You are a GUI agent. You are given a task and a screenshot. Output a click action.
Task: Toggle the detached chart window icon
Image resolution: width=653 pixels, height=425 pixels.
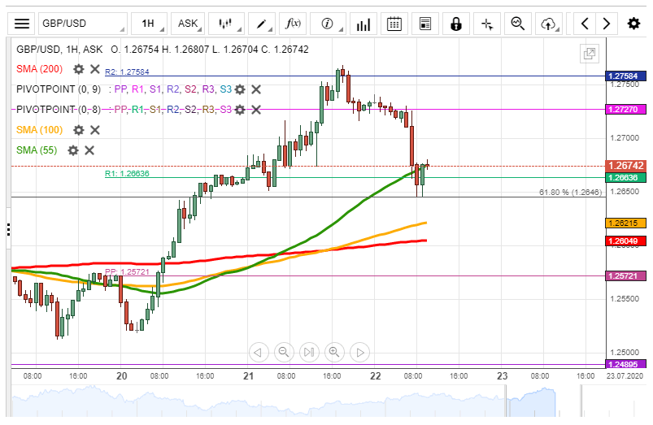[x=589, y=54]
